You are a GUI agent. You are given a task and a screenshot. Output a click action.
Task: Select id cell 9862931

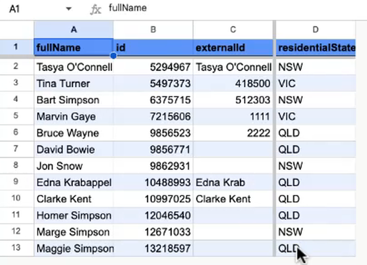pos(154,166)
